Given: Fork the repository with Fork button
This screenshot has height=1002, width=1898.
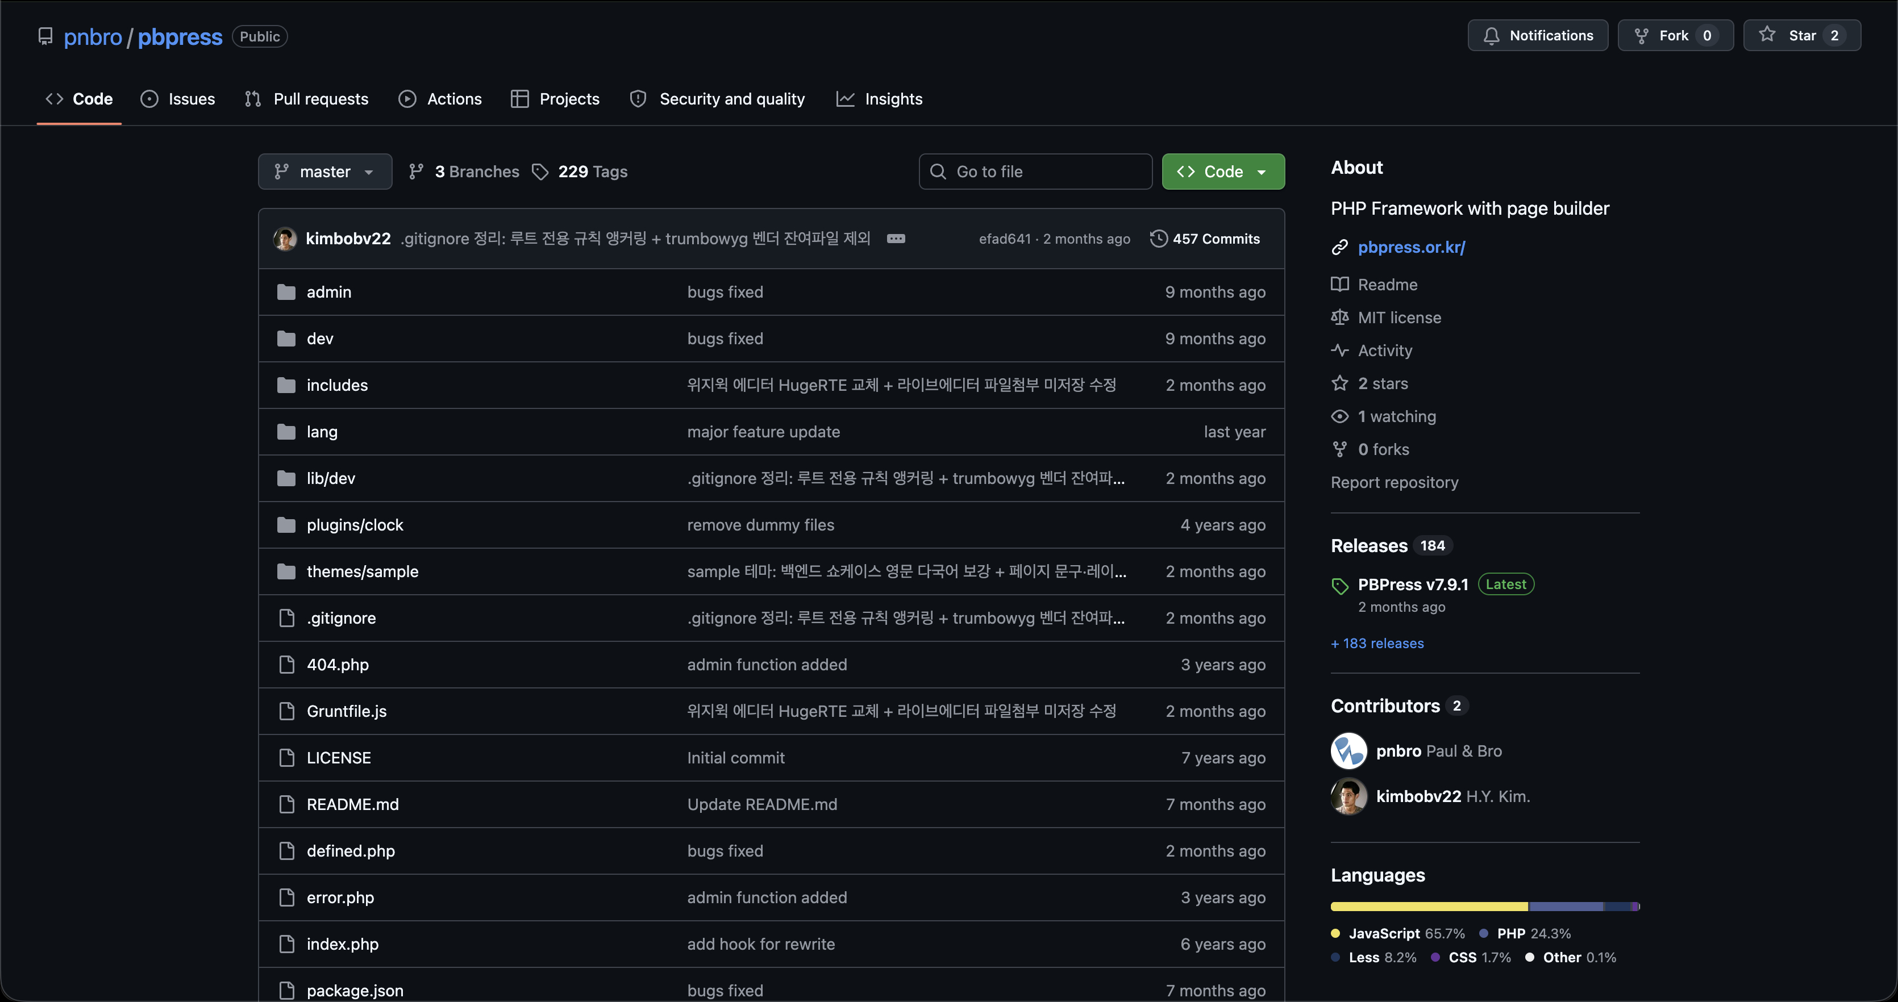Looking at the screenshot, I should click(x=1675, y=35).
